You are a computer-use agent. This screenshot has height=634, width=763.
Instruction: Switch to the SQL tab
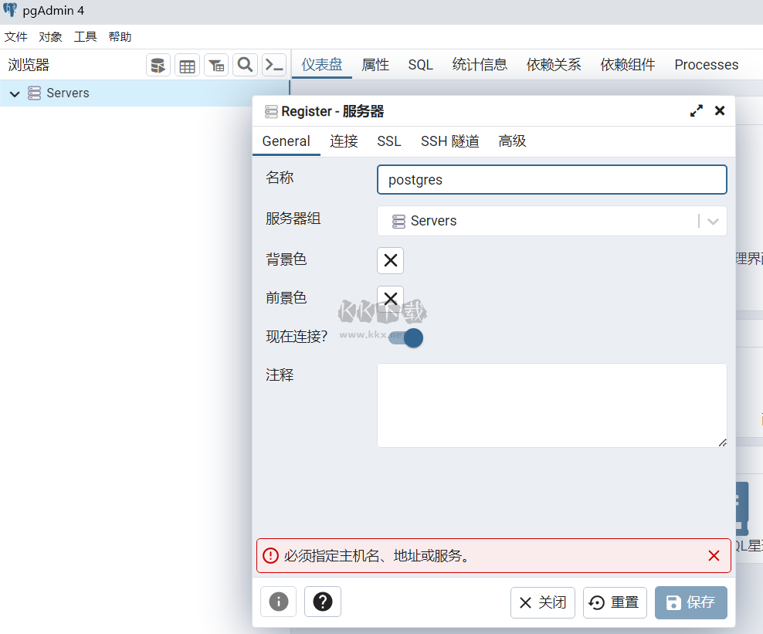[420, 65]
